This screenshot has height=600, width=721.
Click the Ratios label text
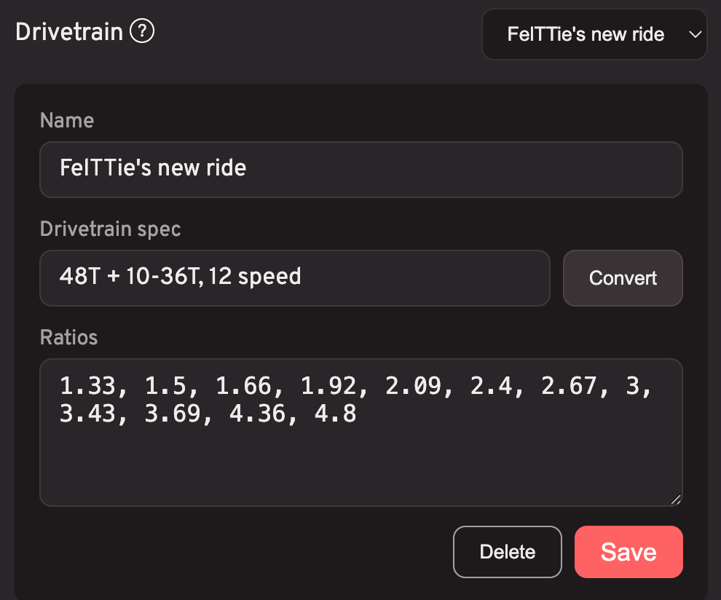[69, 337]
